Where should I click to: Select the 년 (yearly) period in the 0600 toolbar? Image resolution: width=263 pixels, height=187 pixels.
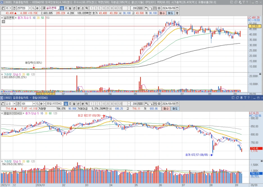pyautogui.click(x=74, y=8)
